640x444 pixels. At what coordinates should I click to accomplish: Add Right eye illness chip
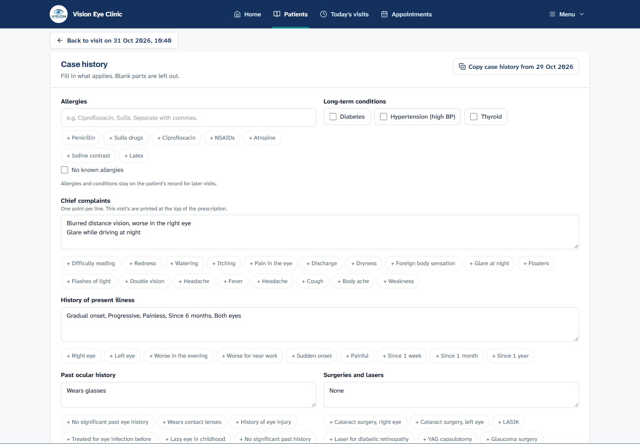(81, 356)
